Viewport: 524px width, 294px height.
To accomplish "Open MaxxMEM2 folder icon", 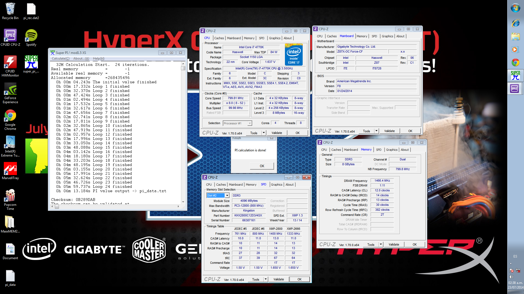I will point(10,224).
